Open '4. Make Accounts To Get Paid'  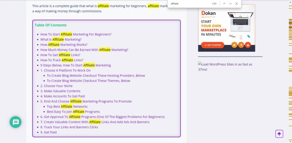pyautogui.click(x=62, y=96)
